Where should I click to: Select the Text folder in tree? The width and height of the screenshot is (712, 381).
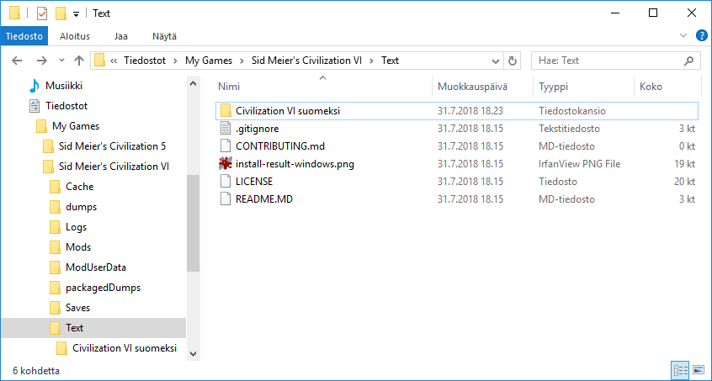(x=74, y=328)
